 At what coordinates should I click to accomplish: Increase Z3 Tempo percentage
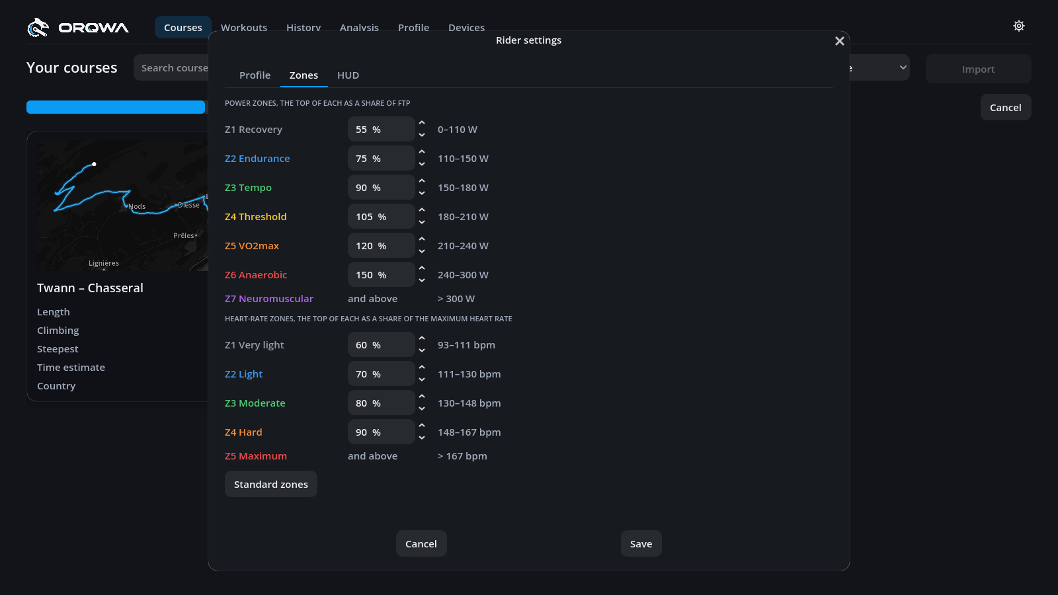tap(422, 182)
